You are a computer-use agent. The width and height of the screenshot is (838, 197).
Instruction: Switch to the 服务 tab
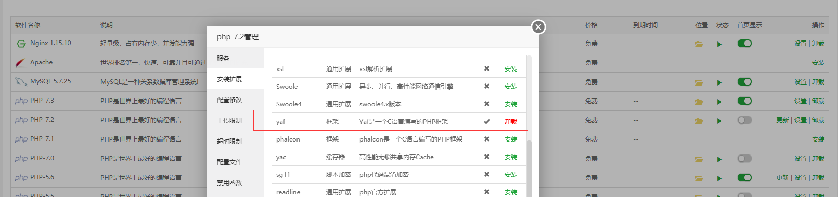235,58
